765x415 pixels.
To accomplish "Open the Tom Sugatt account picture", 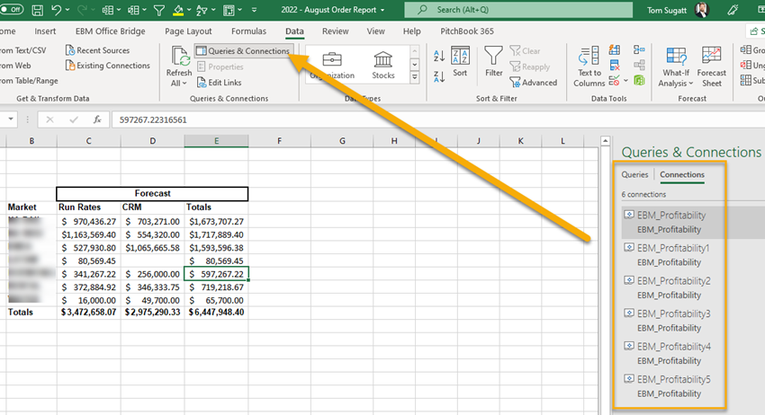I will 702,10.
